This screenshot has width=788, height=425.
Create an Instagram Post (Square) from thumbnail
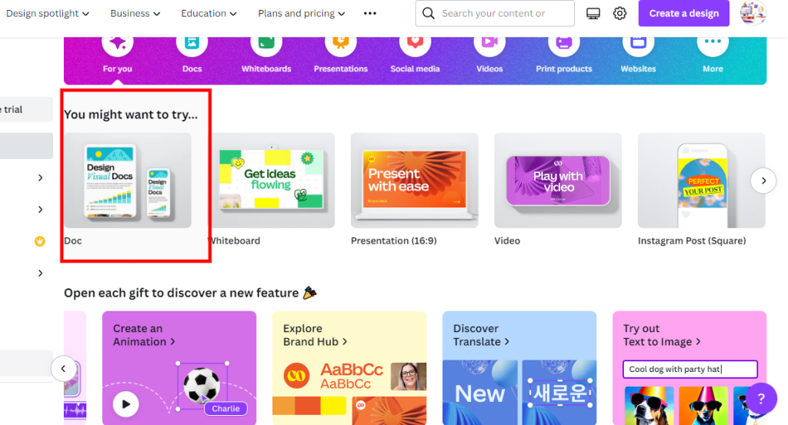point(702,181)
